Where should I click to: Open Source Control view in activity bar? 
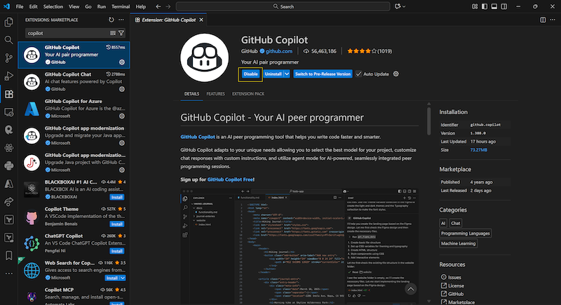8,58
